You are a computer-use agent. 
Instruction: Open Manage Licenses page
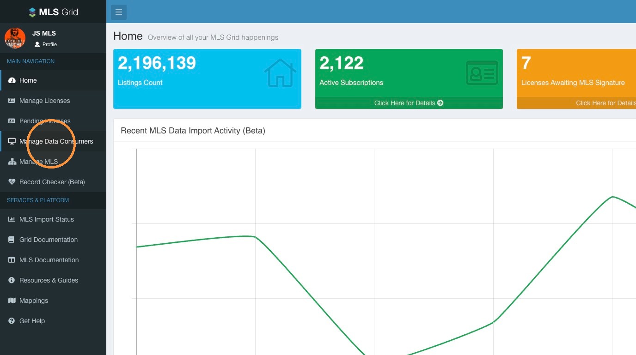[x=53, y=101]
